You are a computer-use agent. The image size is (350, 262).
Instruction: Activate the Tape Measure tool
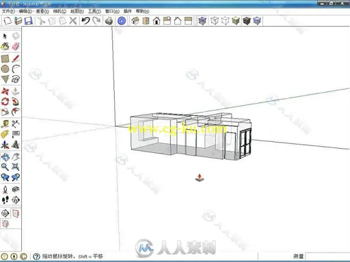tap(5, 124)
